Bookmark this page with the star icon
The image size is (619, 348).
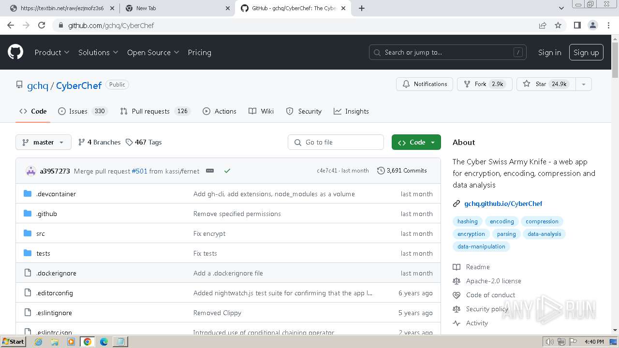[558, 25]
